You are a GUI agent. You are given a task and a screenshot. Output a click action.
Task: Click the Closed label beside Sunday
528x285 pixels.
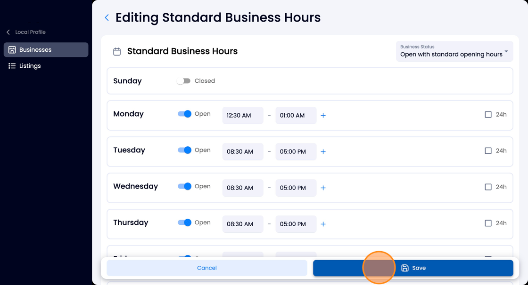[x=205, y=81]
